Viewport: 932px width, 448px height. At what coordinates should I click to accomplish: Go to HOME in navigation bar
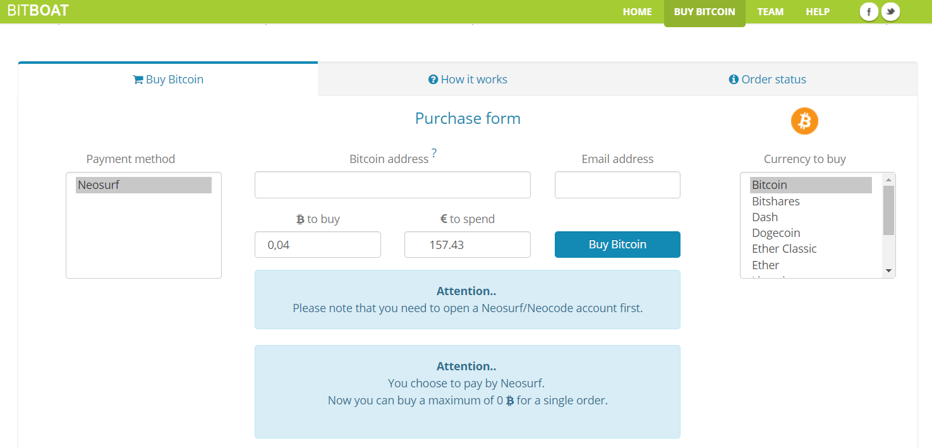pos(637,11)
